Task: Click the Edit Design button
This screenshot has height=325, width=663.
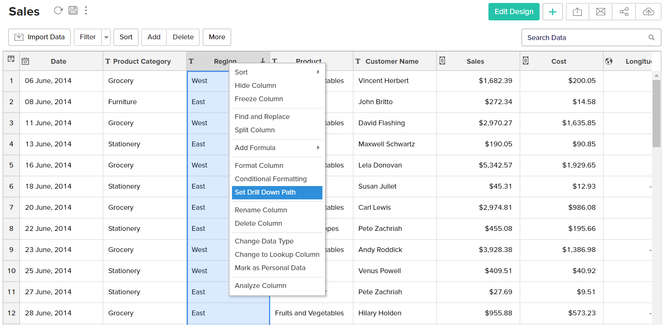Action: click(x=514, y=12)
